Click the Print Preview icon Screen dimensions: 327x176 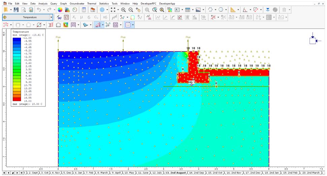23,10
